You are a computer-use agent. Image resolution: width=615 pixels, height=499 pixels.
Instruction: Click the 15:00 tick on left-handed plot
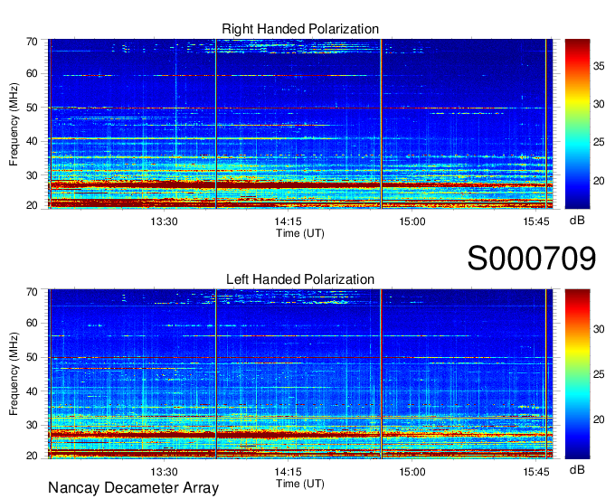pyautogui.click(x=412, y=472)
